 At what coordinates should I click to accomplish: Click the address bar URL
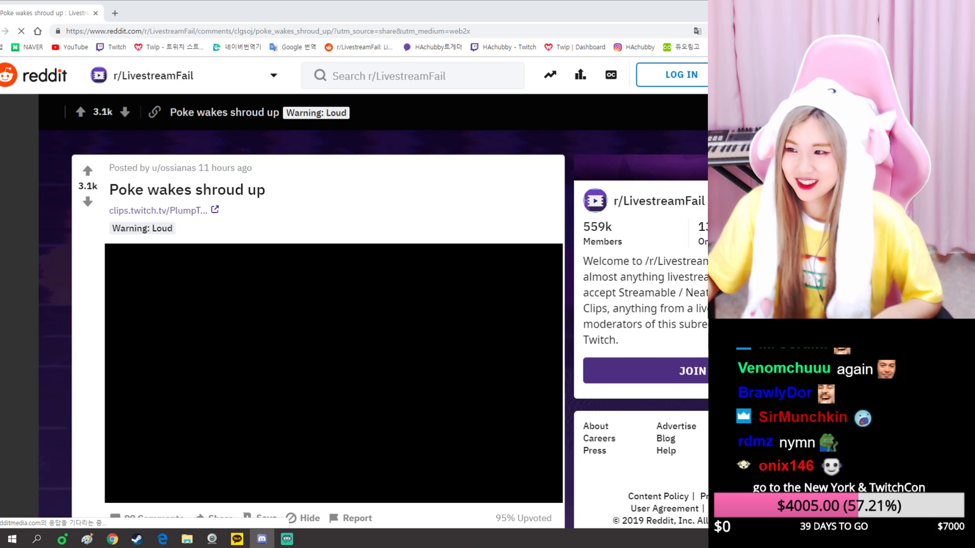(x=268, y=31)
